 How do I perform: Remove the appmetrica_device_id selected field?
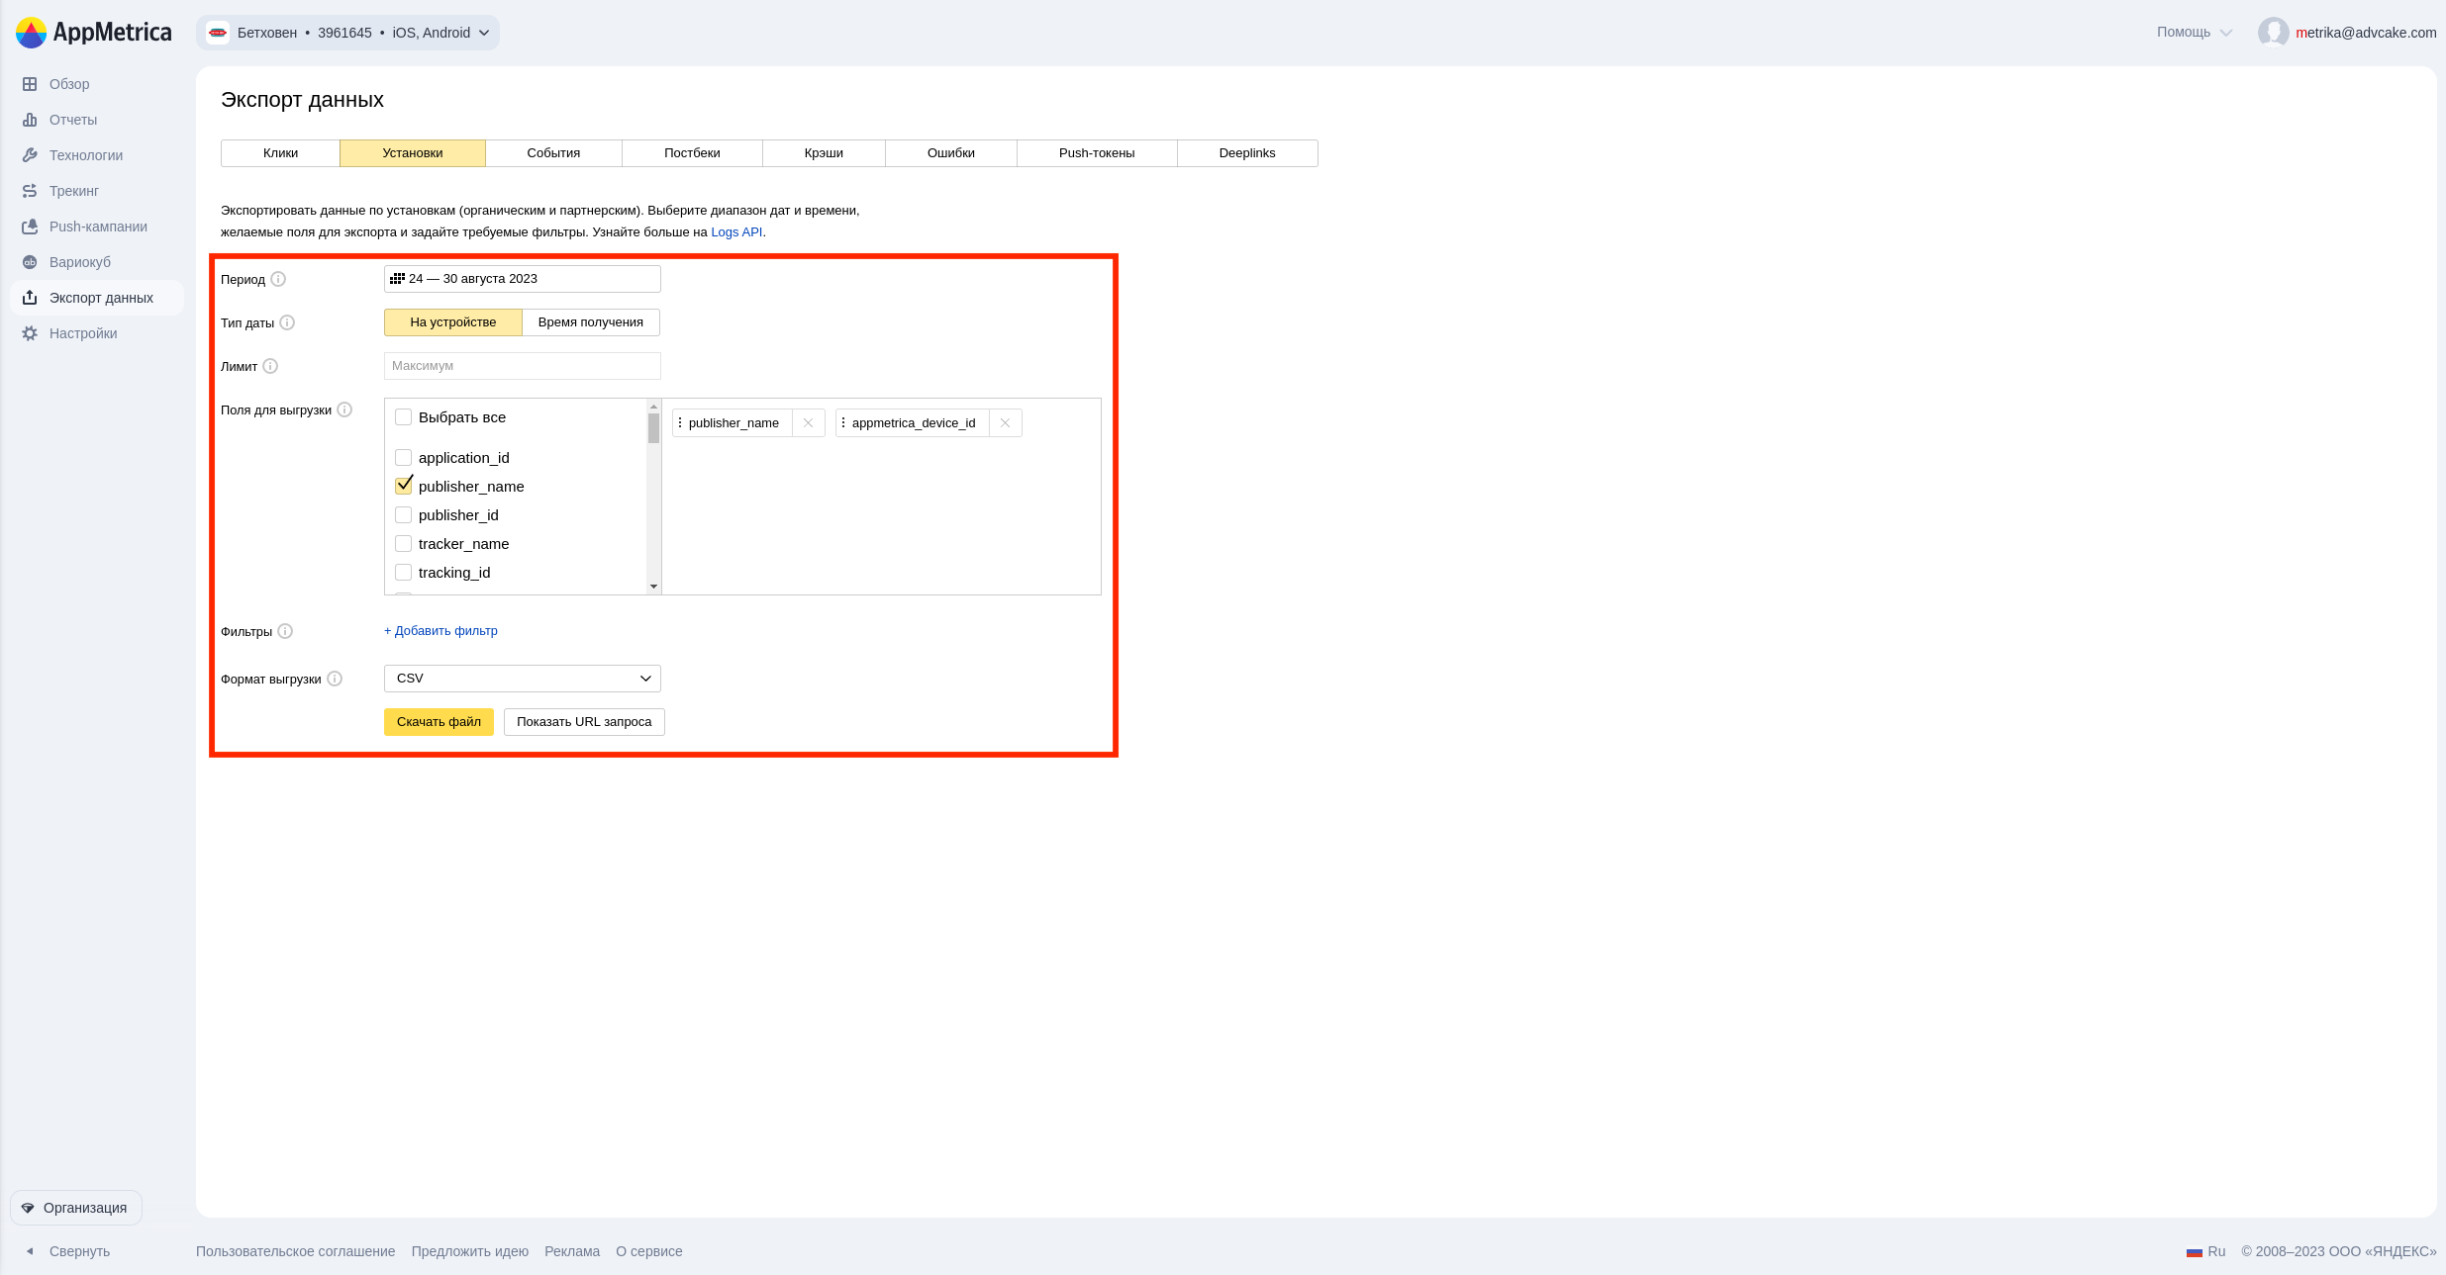[1005, 423]
